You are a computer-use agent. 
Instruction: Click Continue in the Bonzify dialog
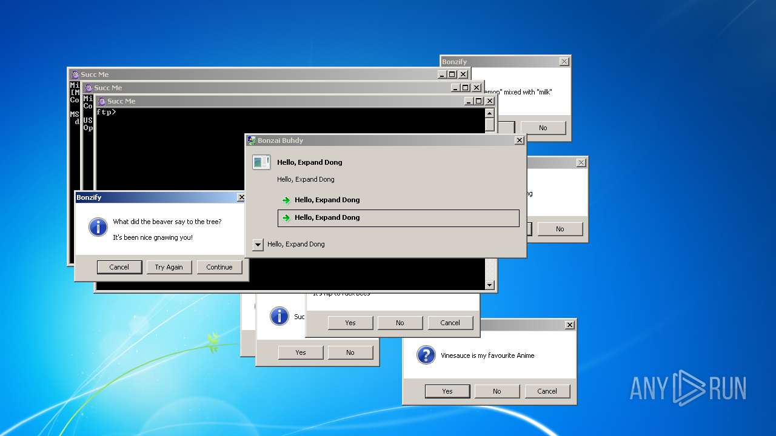click(219, 267)
